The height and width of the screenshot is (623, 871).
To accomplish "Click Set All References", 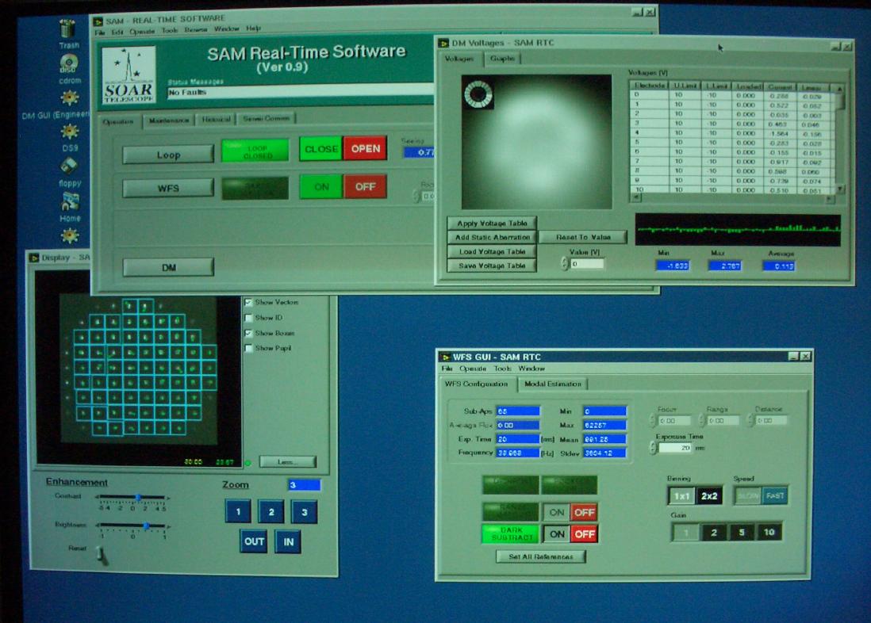I will click(x=541, y=556).
